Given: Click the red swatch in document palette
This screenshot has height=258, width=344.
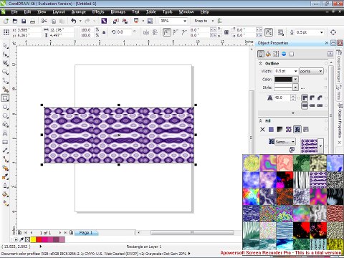Looking at the screenshot, I should 39,239.
